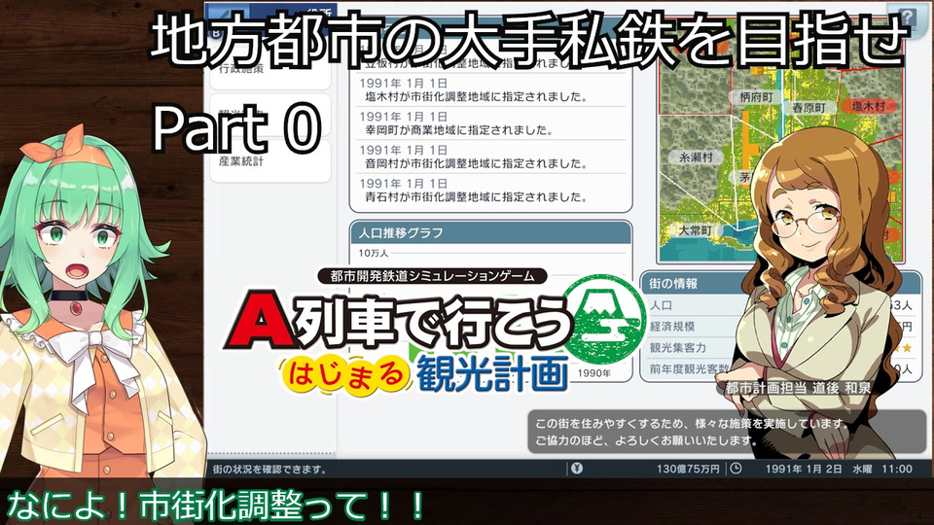Click the 人口 row in town info
The height and width of the screenshot is (525, 934).
[x=780, y=305]
